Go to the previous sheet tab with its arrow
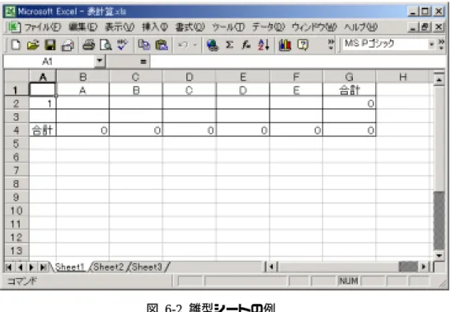The height and width of the screenshot is (312, 451). point(20,267)
